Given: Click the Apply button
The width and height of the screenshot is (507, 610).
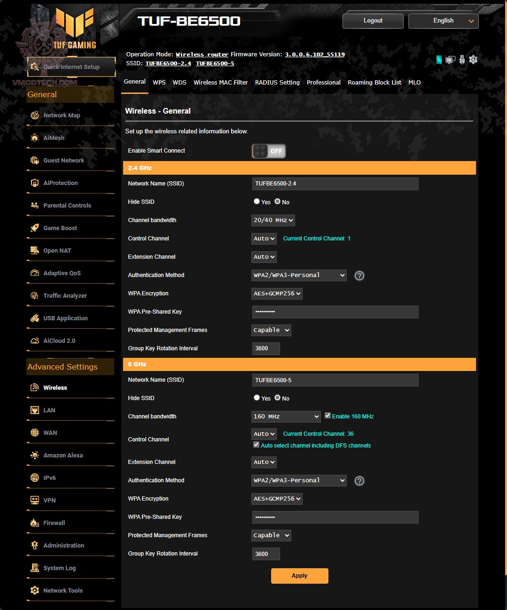Looking at the screenshot, I should (300, 576).
